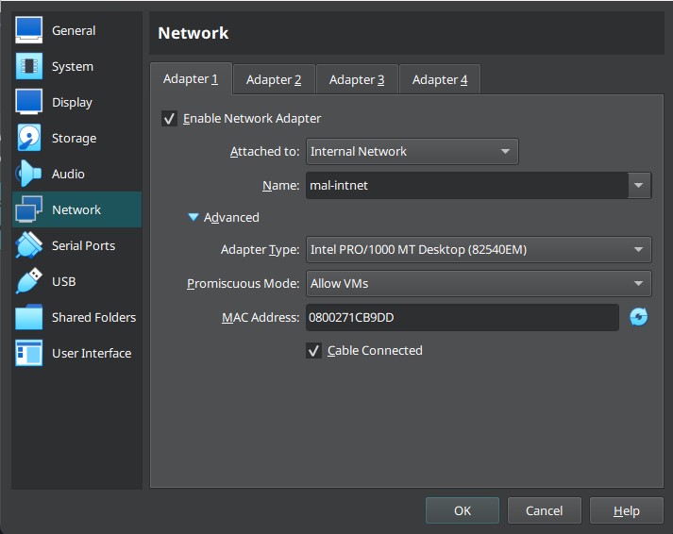Image resolution: width=673 pixels, height=534 pixels.
Task: Select the System chip icon
Action: point(29,66)
